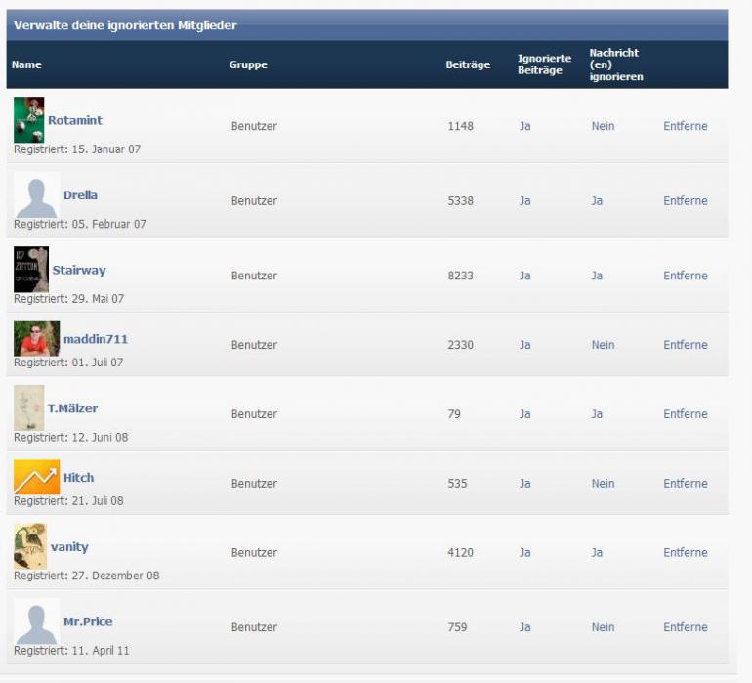This screenshot has width=752, height=683.
Task: Click post count 1148 for Rotamint
Action: point(460,126)
